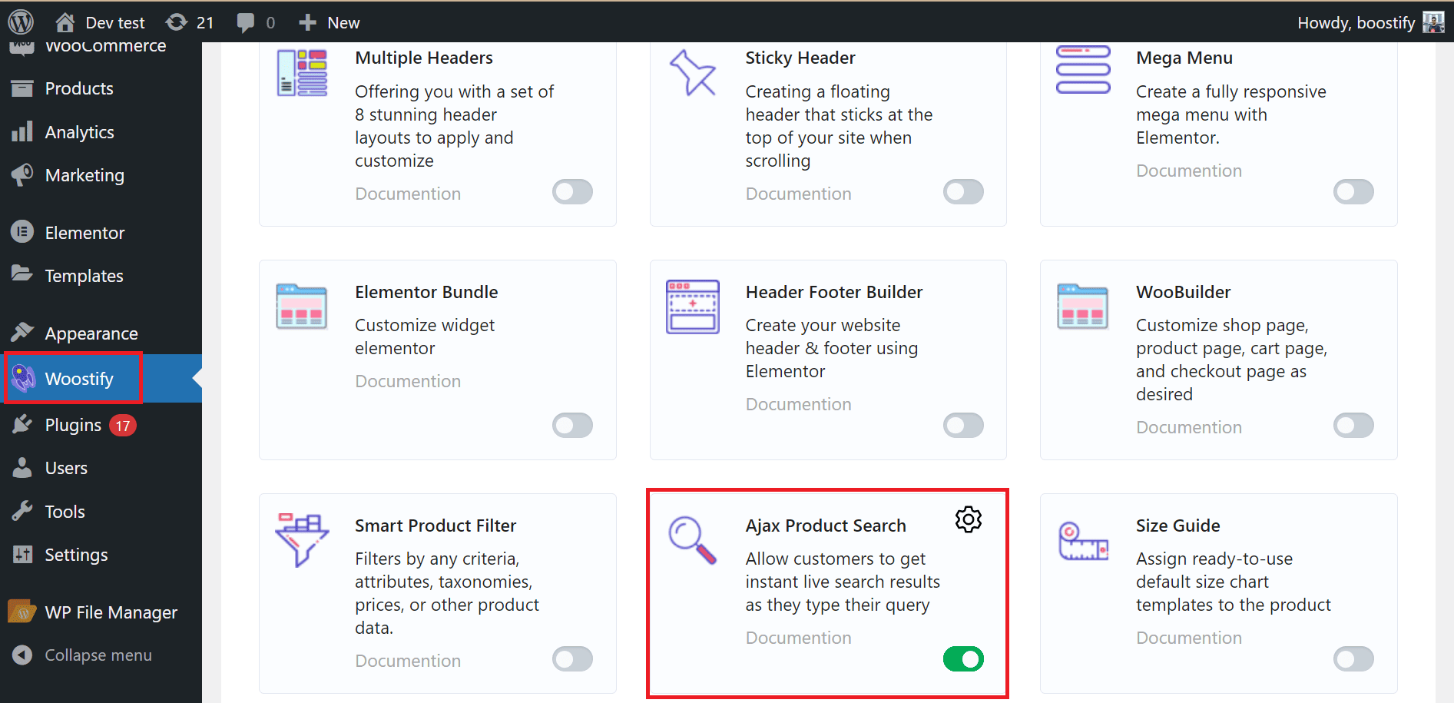Screen dimensions: 1454x703
Task: Enable the Mega Menu toggle
Action: [1353, 192]
